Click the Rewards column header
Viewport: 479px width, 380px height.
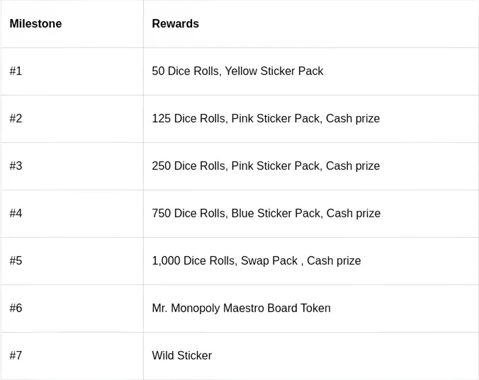(175, 24)
